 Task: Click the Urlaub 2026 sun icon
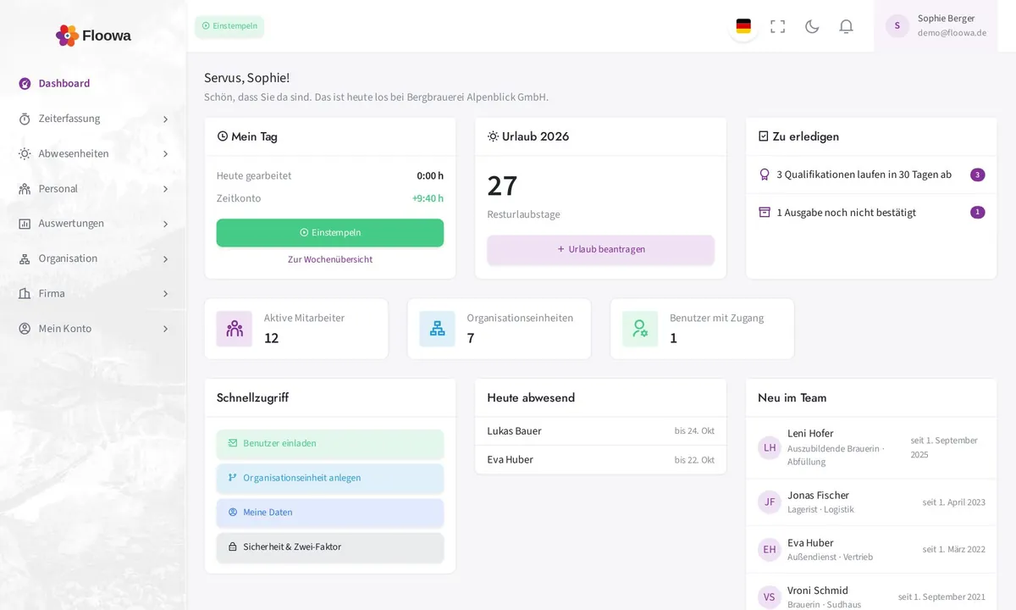click(x=493, y=136)
